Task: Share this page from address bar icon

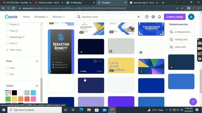Action: click(177, 8)
